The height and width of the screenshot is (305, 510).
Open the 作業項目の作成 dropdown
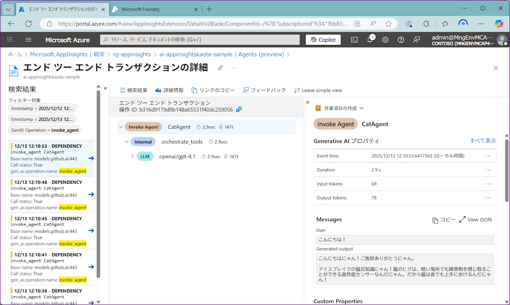point(339,108)
